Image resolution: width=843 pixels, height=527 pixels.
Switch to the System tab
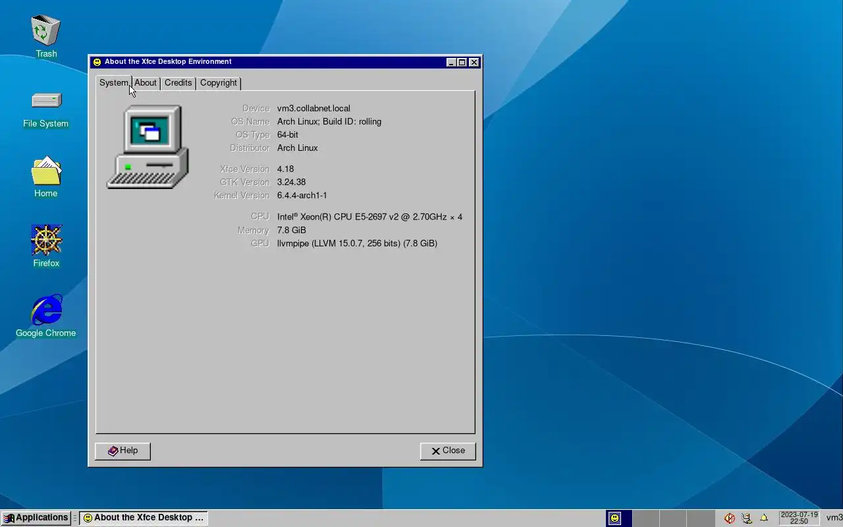[x=113, y=83]
